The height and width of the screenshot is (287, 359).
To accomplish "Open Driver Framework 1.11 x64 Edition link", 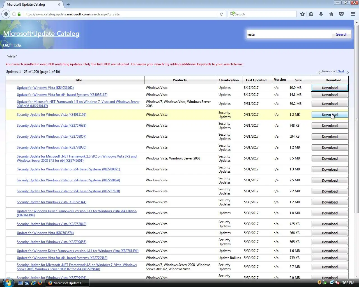I will [77, 213].
